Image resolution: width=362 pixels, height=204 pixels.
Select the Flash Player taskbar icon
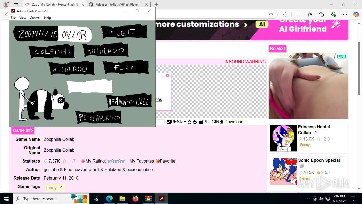pos(161,199)
